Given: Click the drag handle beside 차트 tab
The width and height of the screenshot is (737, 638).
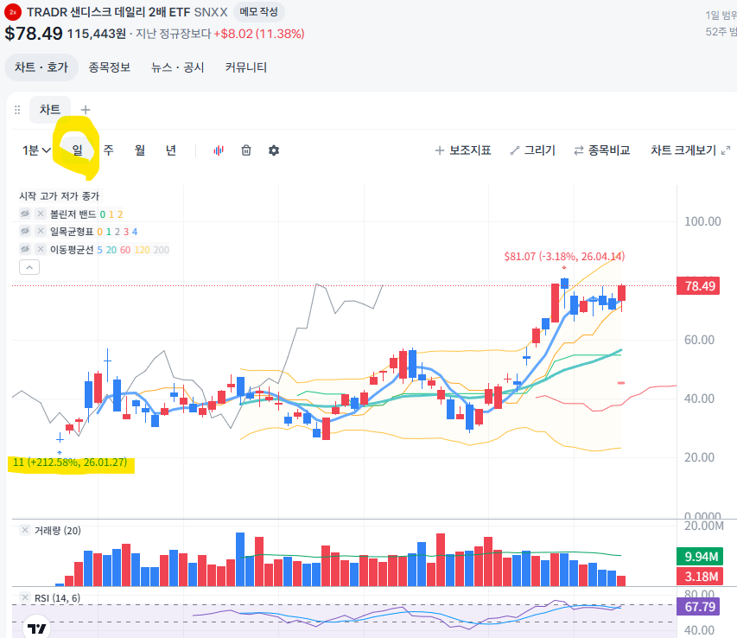Looking at the screenshot, I should 17,110.
